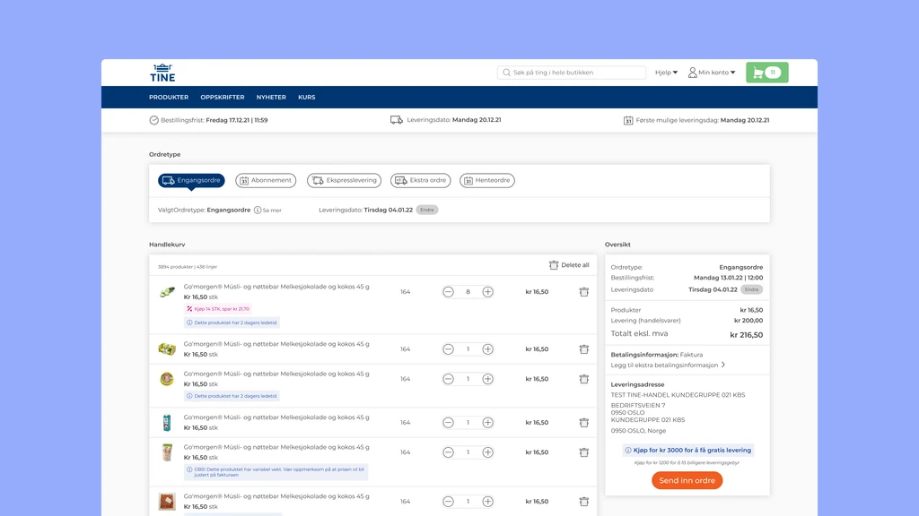Click the info icon beside Se mer
The image size is (919, 516).
click(258, 210)
